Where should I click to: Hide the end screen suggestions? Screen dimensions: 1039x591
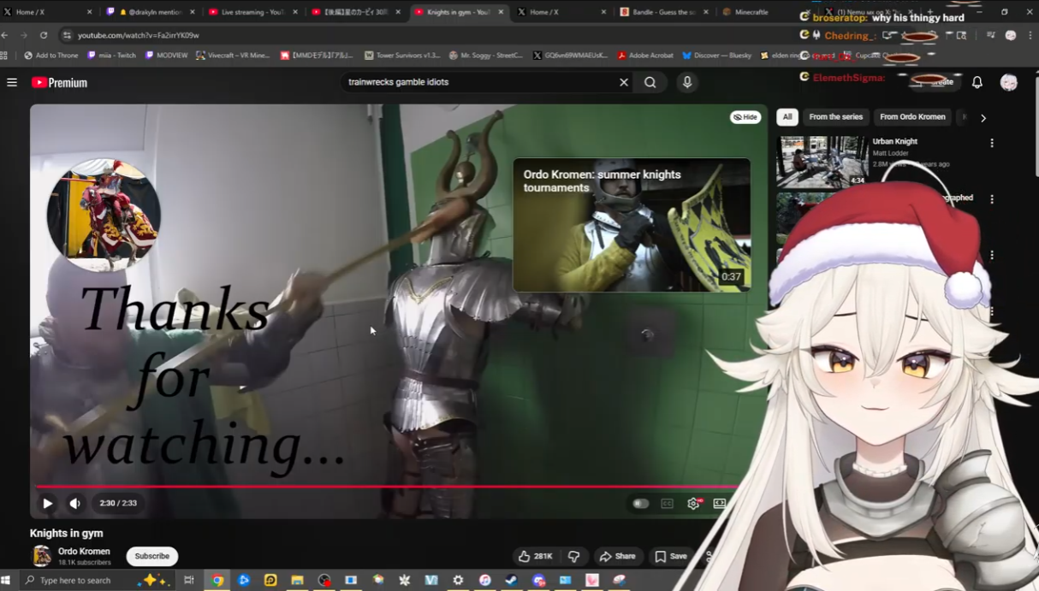point(745,117)
